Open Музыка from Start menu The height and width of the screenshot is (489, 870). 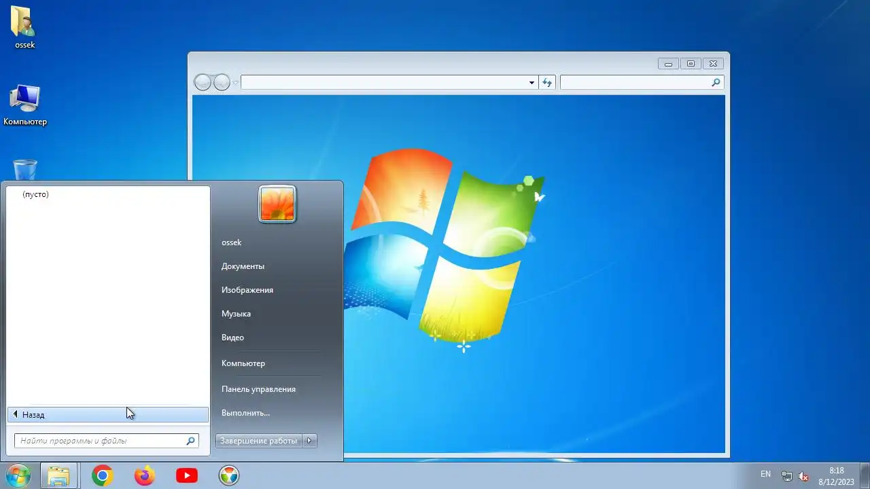click(236, 314)
